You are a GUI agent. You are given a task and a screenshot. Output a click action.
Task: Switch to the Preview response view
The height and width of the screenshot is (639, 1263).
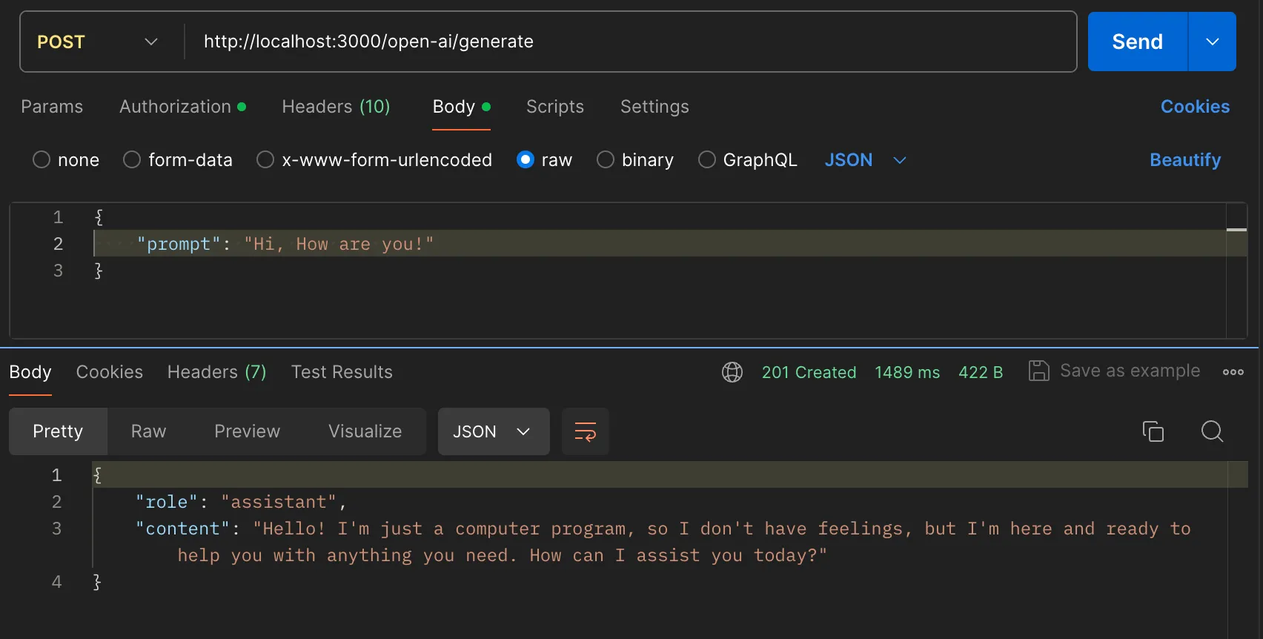coord(247,431)
